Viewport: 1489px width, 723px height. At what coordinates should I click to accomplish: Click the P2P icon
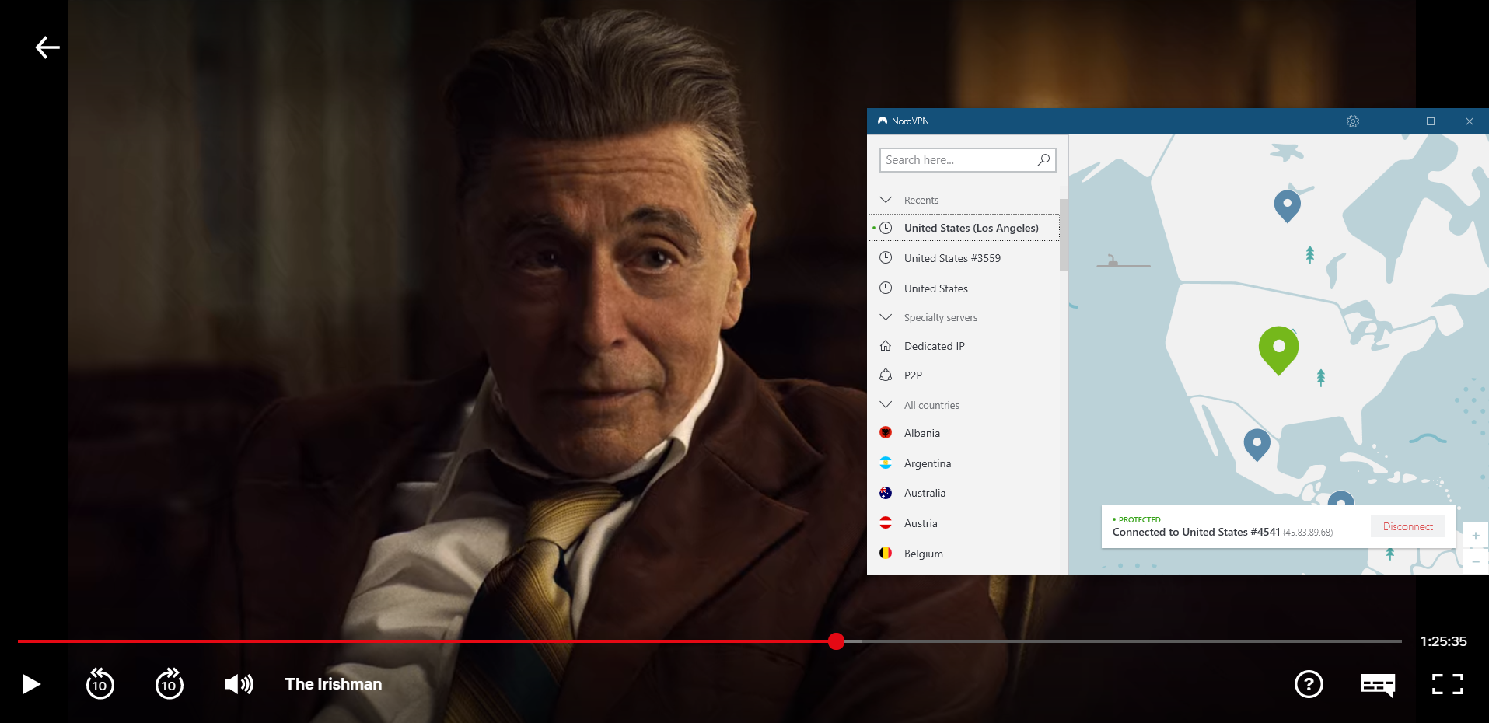(x=886, y=375)
